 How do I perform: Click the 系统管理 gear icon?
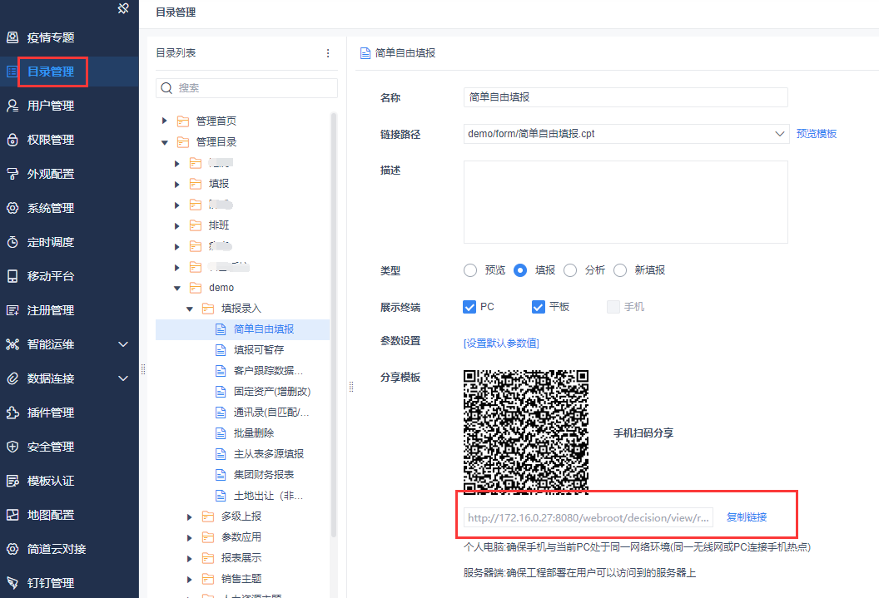12,208
